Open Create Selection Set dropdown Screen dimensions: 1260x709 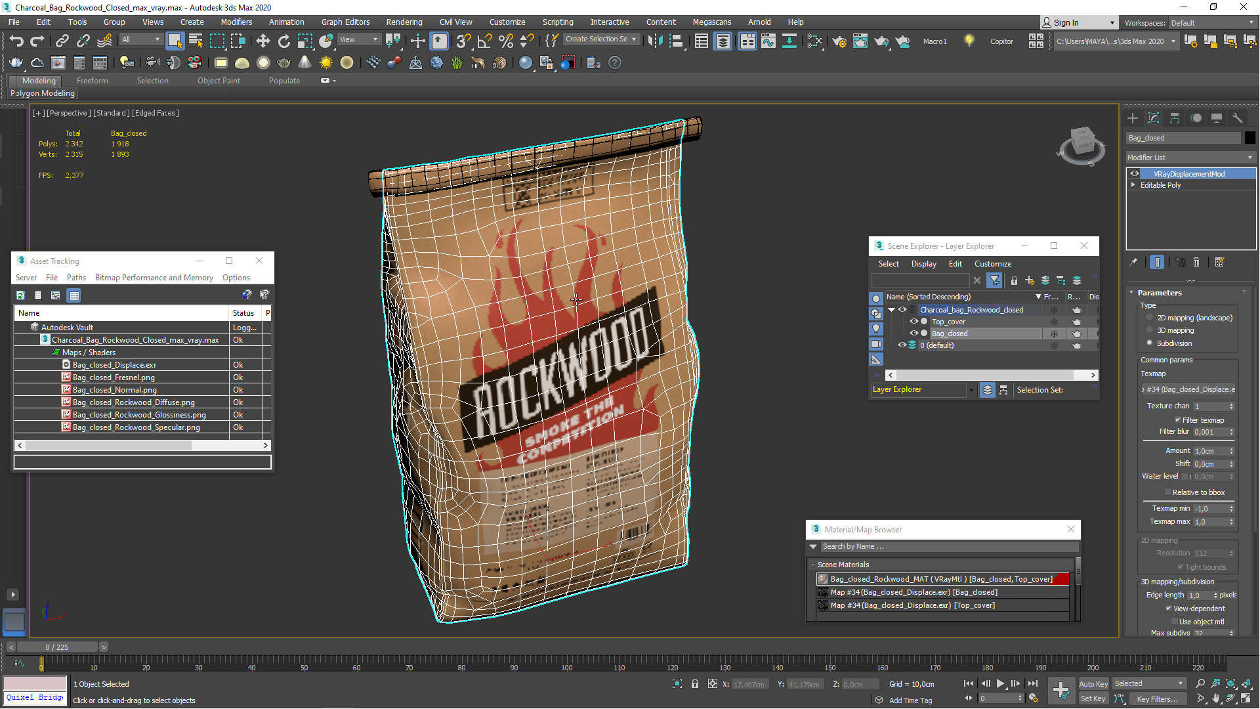[600, 39]
